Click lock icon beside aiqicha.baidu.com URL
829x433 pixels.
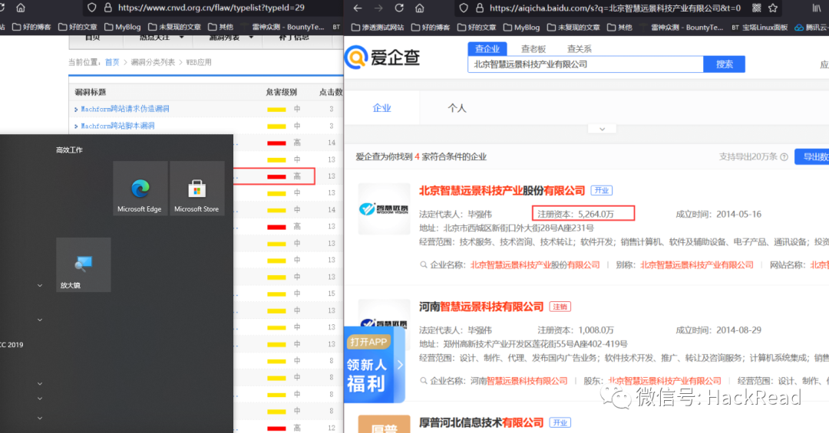[480, 8]
